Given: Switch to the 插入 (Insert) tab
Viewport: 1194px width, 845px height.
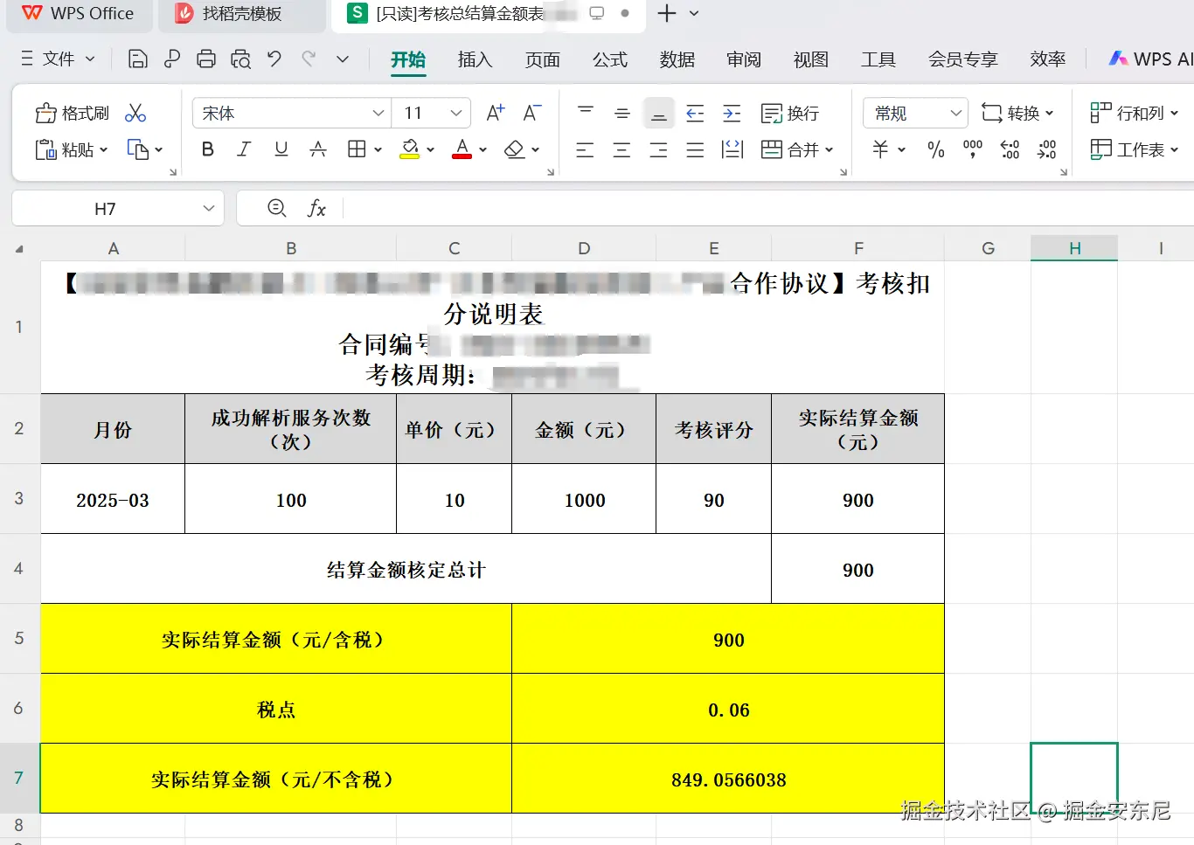Looking at the screenshot, I should (x=475, y=59).
